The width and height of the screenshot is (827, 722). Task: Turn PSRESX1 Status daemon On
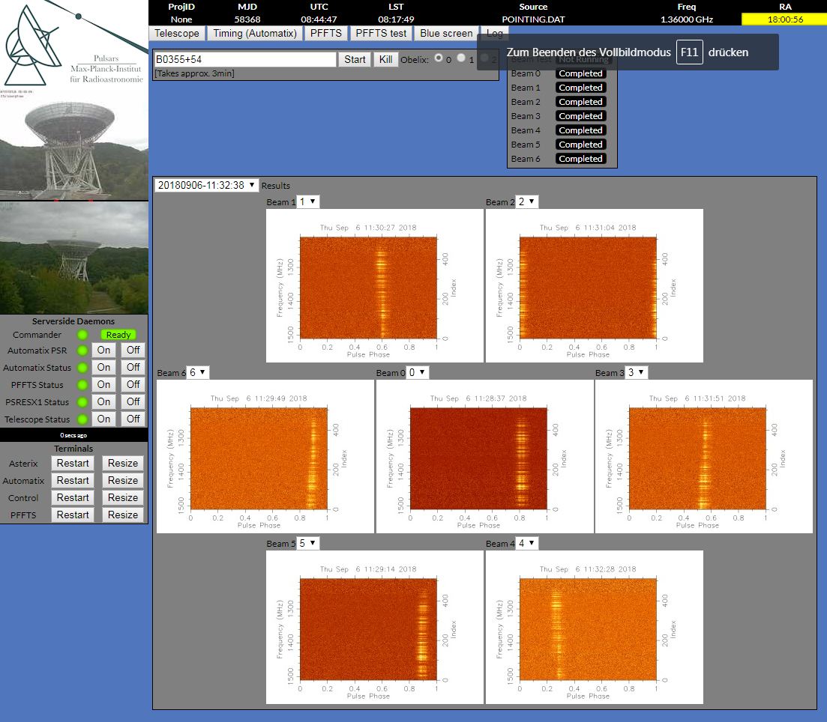(x=104, y=401)
